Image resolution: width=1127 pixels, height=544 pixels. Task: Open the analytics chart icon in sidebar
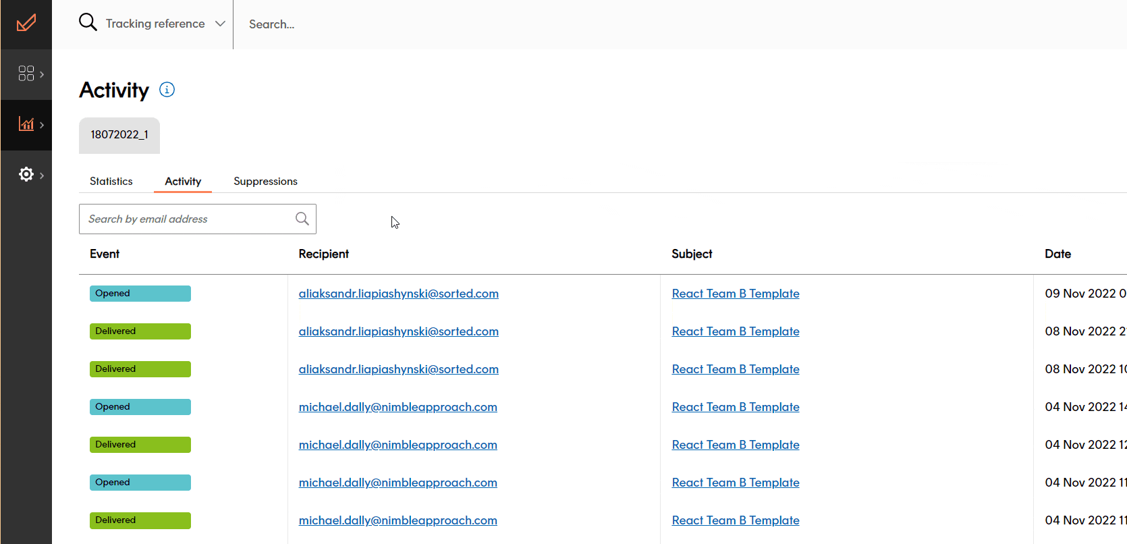tap(26, 124)
